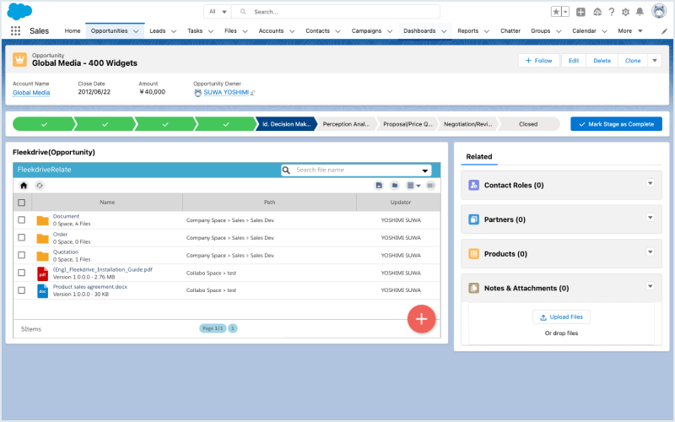Open the Trailhead guidance icon
The image size is (675, 422).
[597, 12]
